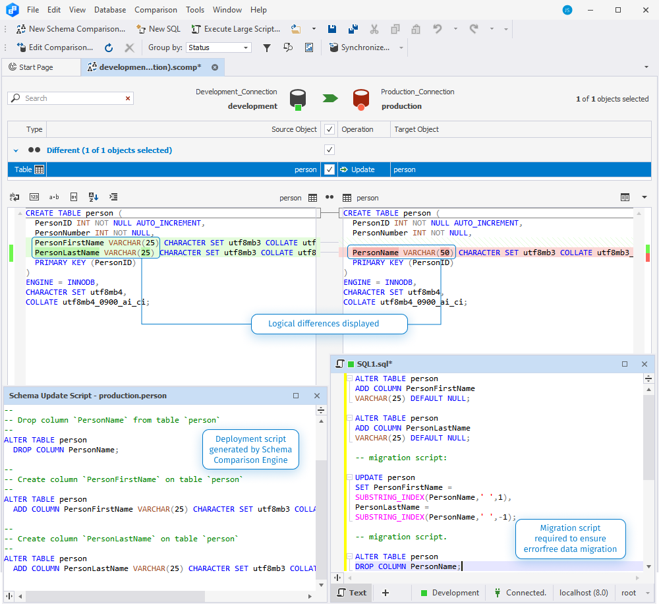Click the Copy icon in the toolbar
The height and width of the screenshot is (604, 659).
[395, 29]
